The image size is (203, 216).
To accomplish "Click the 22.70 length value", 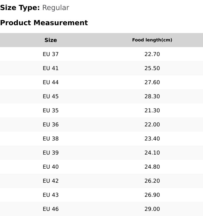I will click(x=152, y=54).
